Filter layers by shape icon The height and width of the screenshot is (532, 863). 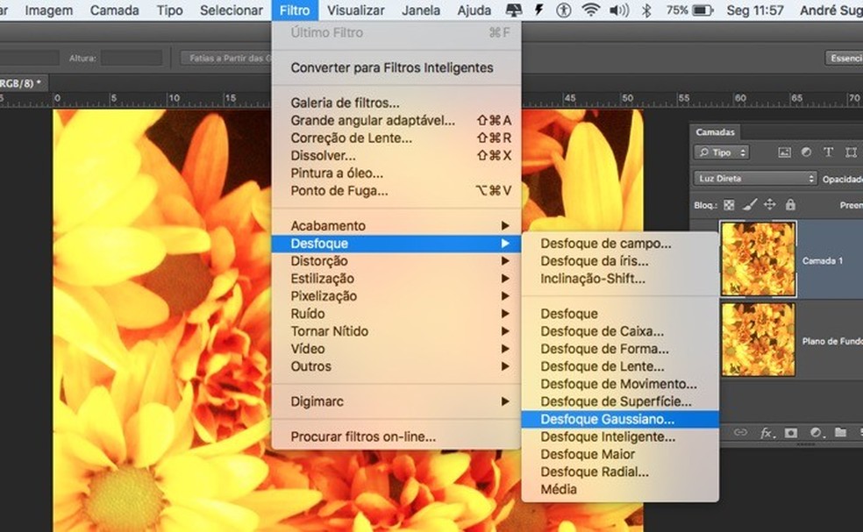[851, 153]
